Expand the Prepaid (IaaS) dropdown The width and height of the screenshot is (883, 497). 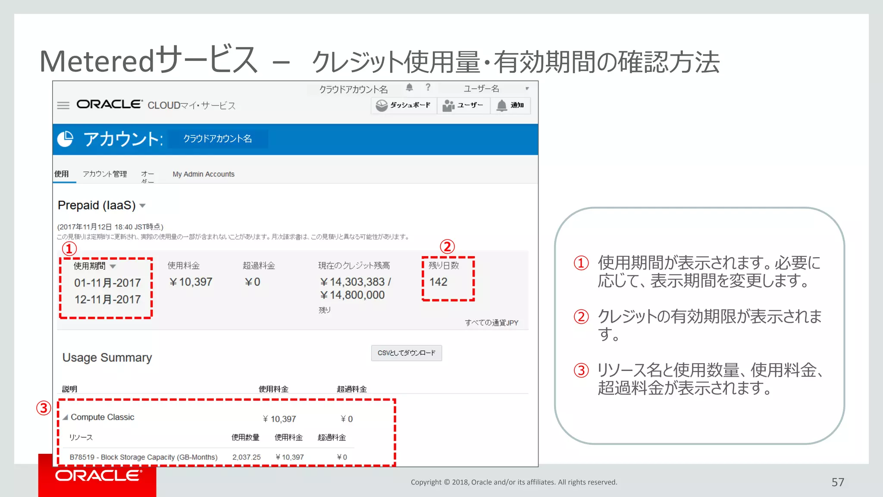click(142, 206)
